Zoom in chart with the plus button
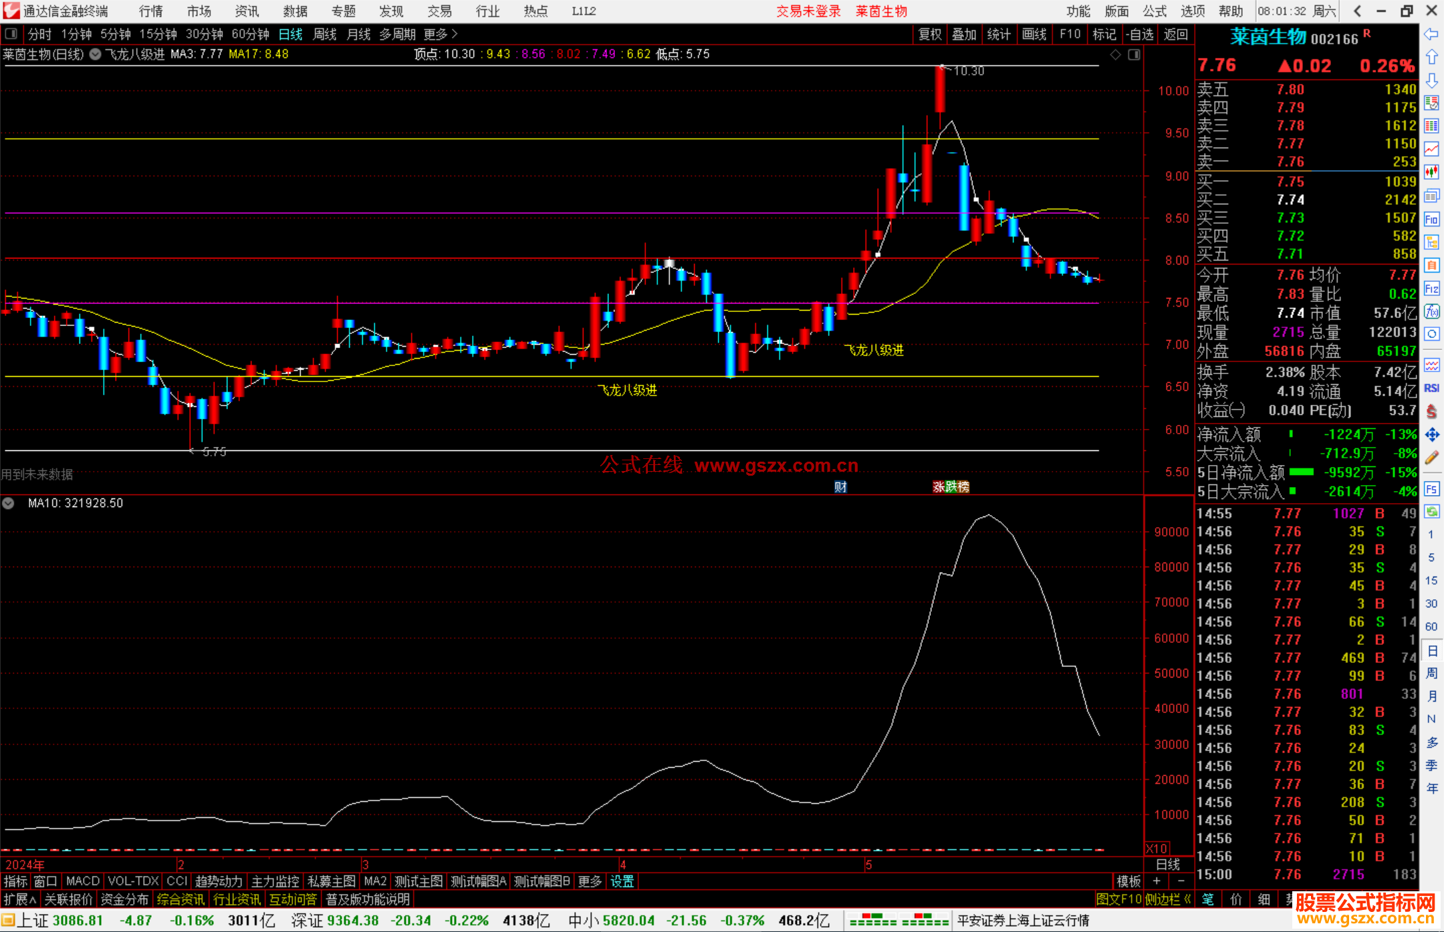 [1157, 881]
